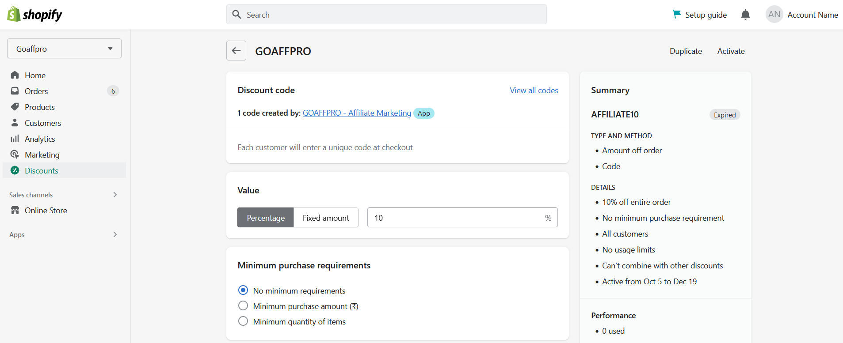Click the View all codes link
The width and height of the screenshot is (843, 343).
coord(534,90)
